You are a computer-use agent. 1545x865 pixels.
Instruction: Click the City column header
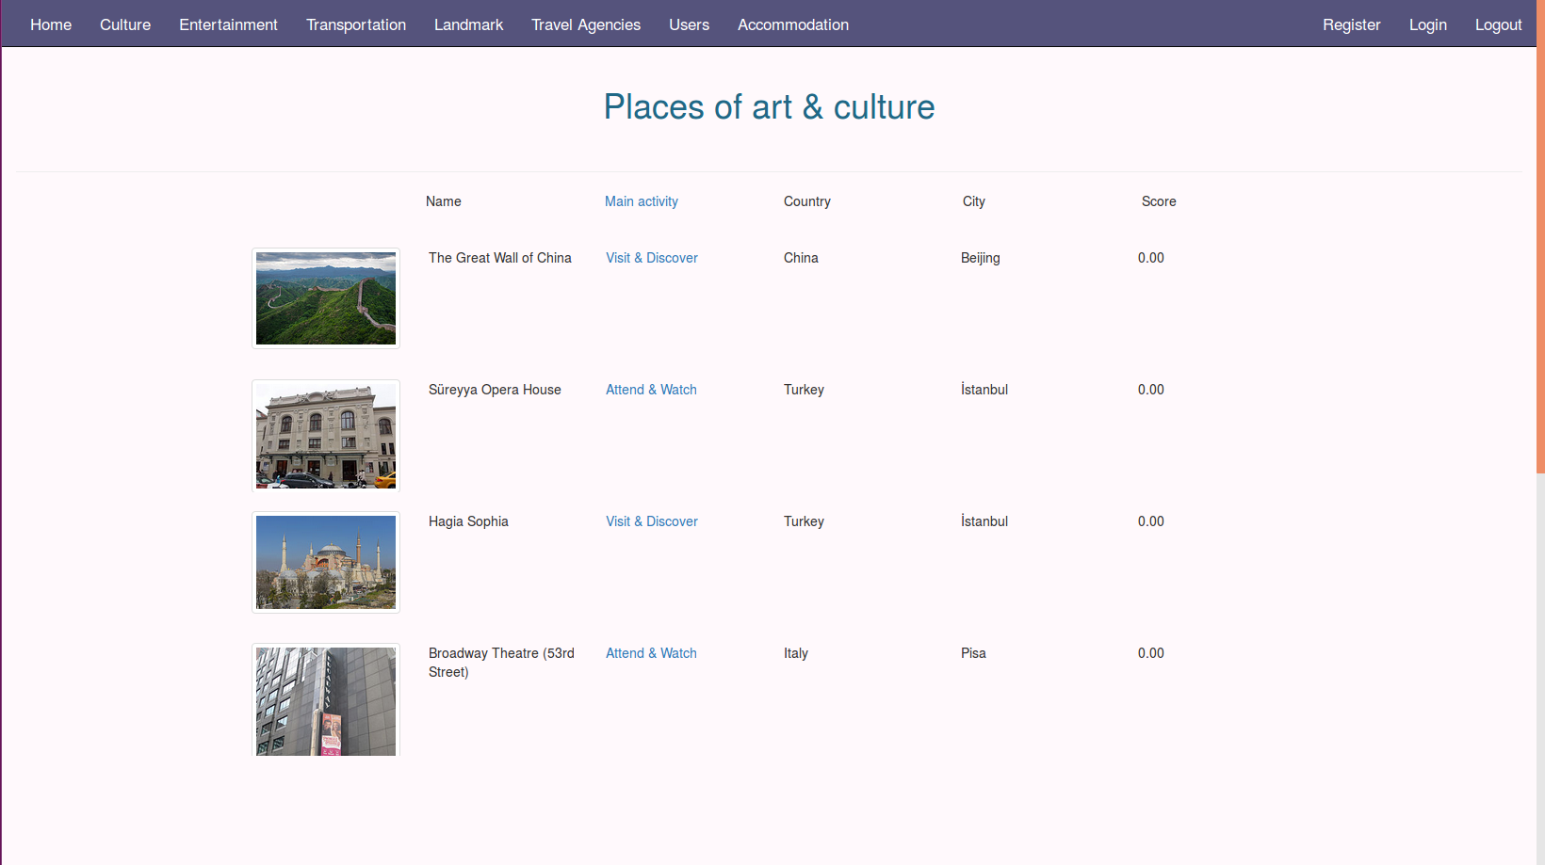click(x=974, y=201)
